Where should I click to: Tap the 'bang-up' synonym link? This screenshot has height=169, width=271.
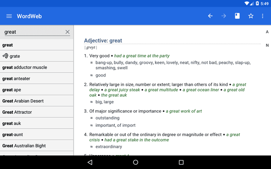point(104,63)
